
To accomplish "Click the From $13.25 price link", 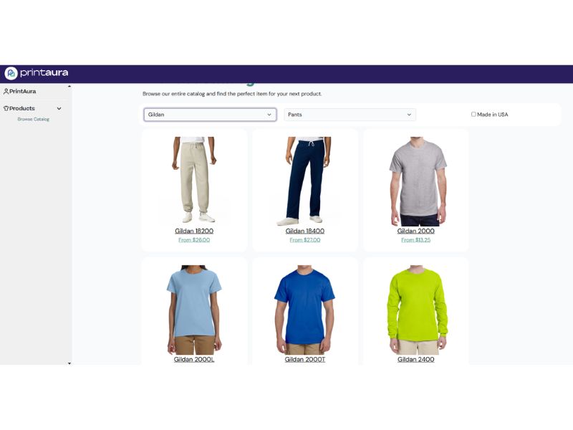I will (416, 240).
